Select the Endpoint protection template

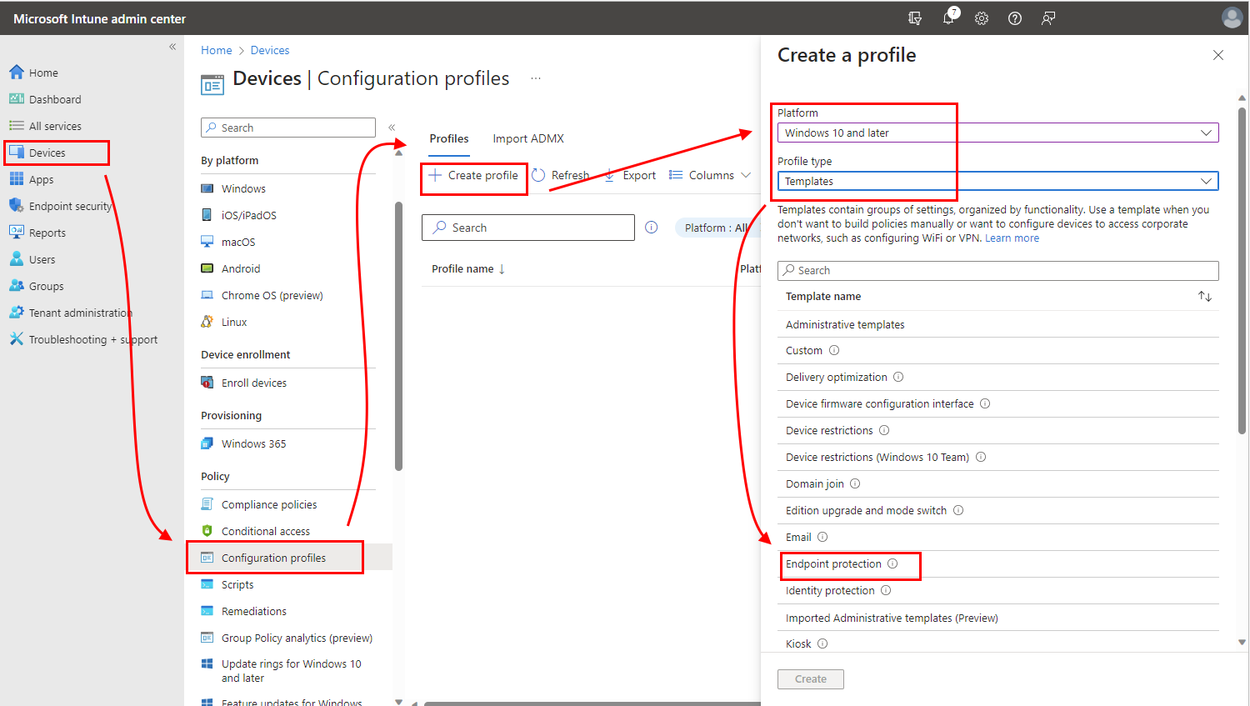pyautogui.click(x=833, y=563)
